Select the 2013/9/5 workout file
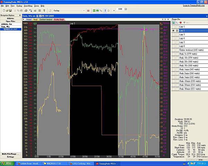Viewport: 208px width, 166px height. (x=10, y=29)
